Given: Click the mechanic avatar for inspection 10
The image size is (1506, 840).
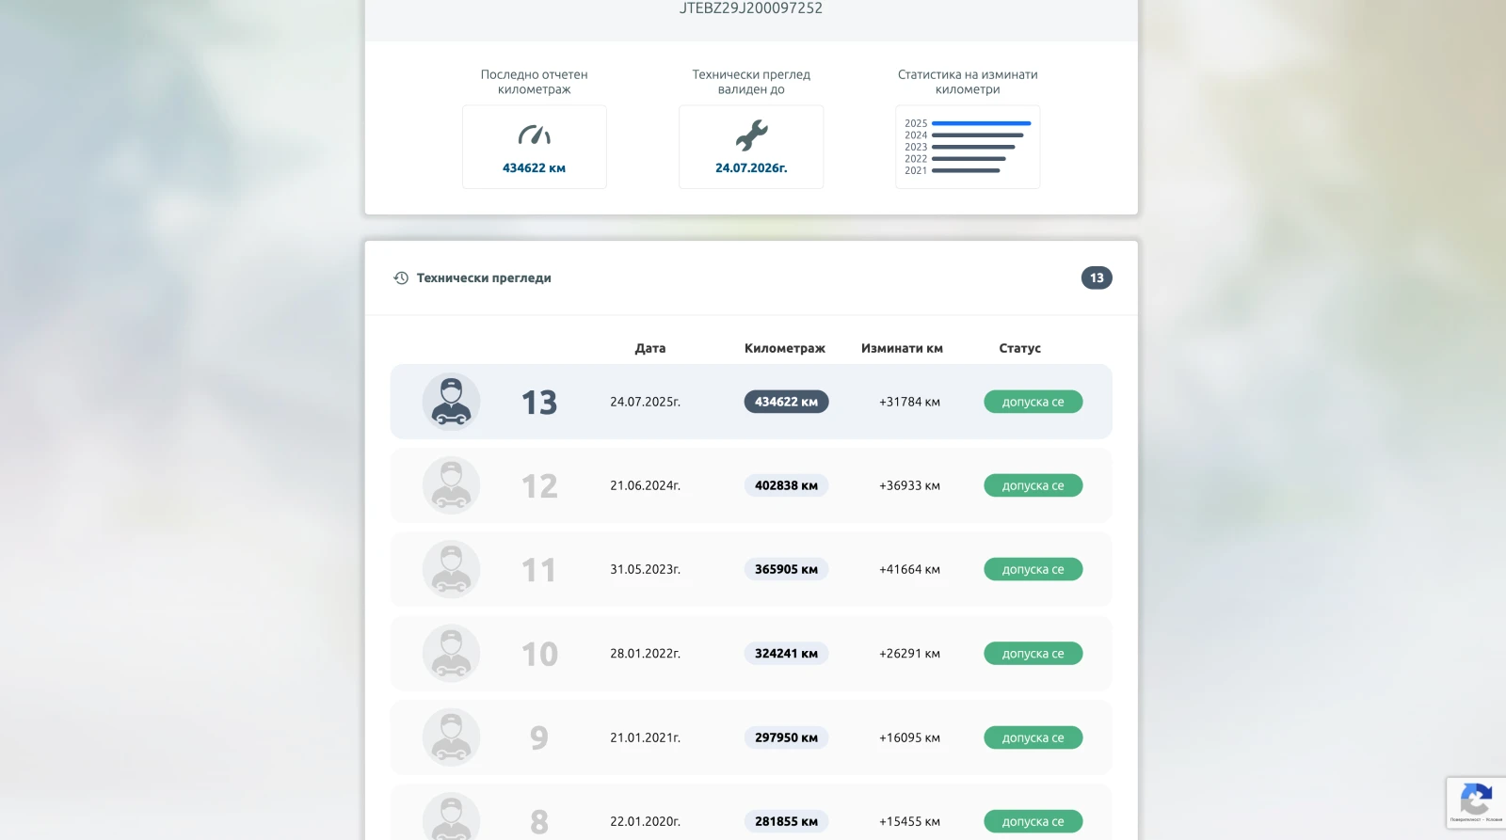Looking at the screenshot, I should click(451, 654).
